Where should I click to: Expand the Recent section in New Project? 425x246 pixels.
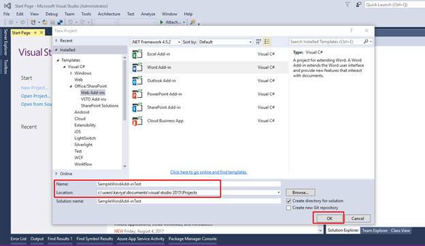tap(57, 41)
